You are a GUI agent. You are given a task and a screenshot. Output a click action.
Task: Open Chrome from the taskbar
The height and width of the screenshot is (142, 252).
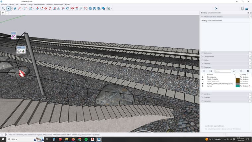(80, 139)
